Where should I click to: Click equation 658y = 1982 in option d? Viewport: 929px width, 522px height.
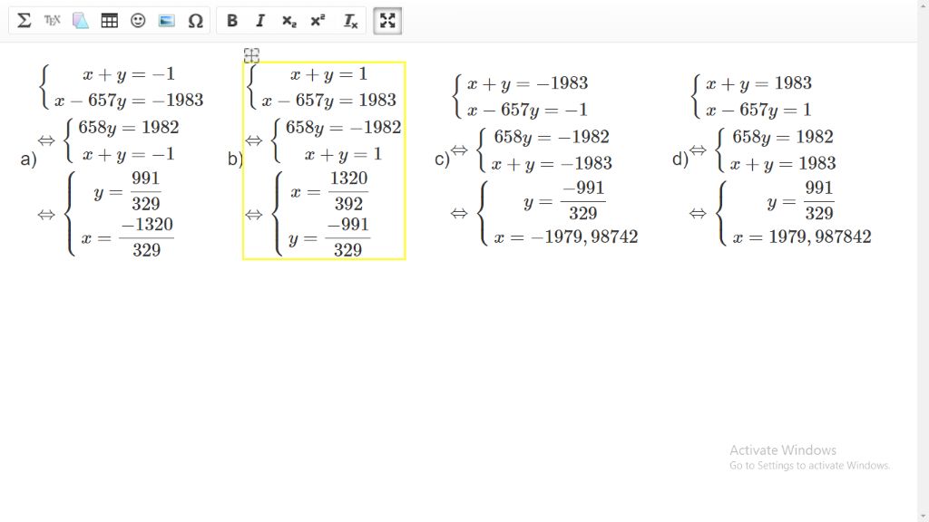pos(783,137)
